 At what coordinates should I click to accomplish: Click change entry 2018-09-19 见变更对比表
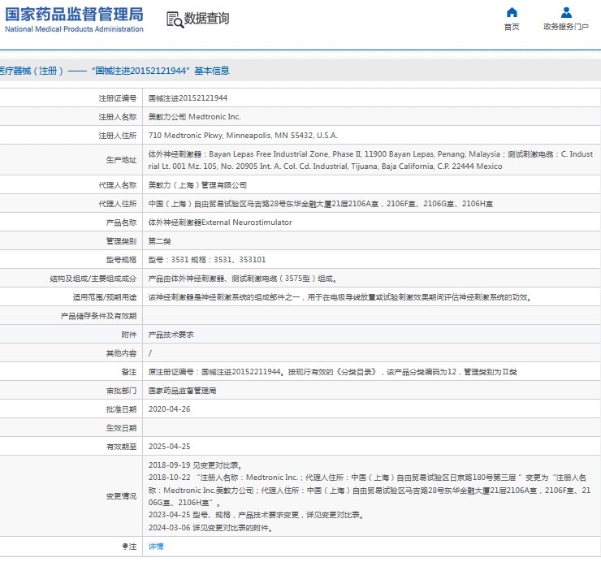point(196,465)
